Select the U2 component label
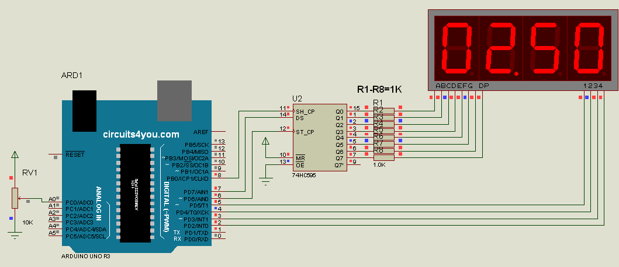The image size is (619, 267). [297, 98]
